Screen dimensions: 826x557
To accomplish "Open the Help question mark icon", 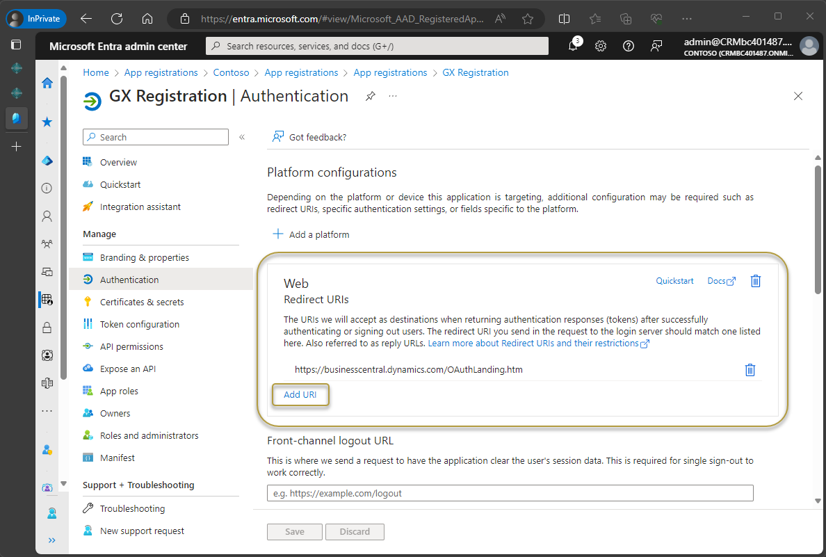I will [x=629, y=46].
